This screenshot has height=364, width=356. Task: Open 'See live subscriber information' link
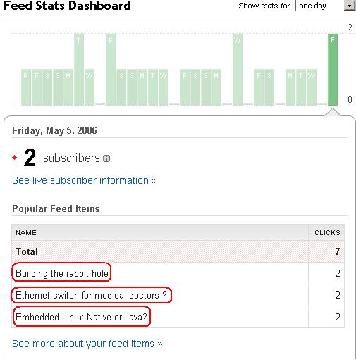(85, 180)
